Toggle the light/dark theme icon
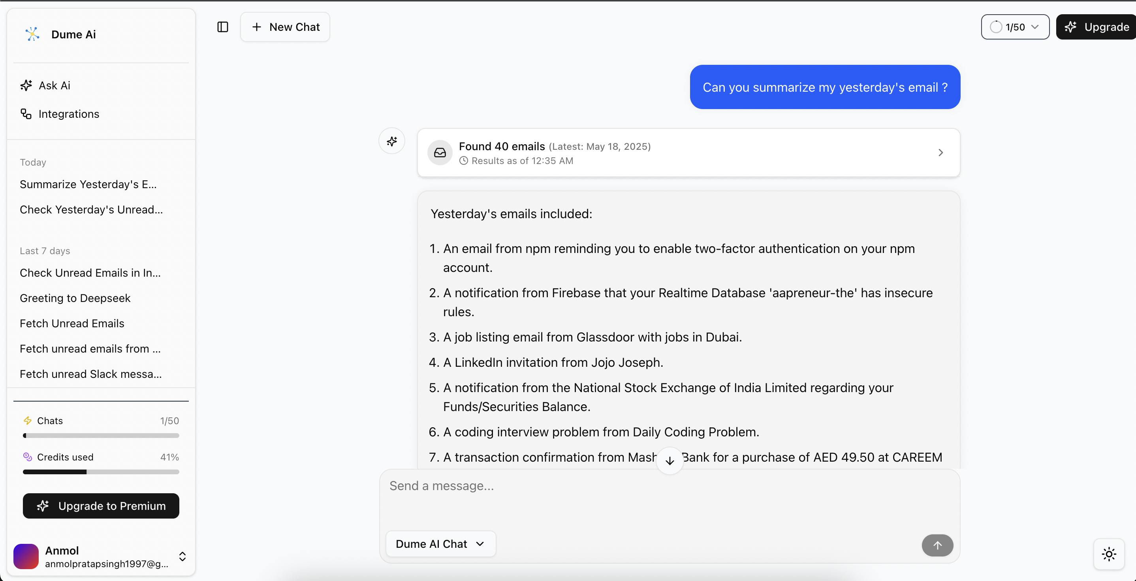Image resolution: width=1136 pixels, height=581 pixels. coord(1109,555)
